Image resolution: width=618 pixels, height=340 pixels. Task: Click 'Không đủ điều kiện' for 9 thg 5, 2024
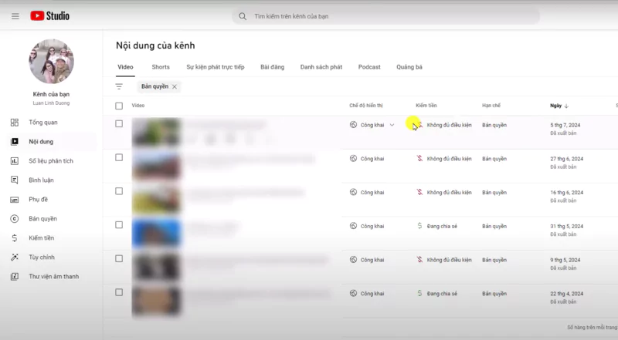point(450,260)
